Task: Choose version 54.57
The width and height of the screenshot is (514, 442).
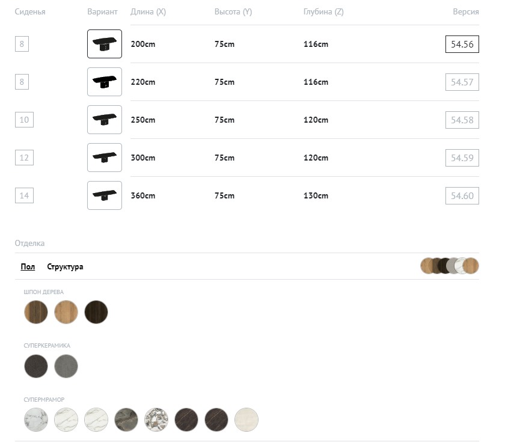Action: point(462,82)
